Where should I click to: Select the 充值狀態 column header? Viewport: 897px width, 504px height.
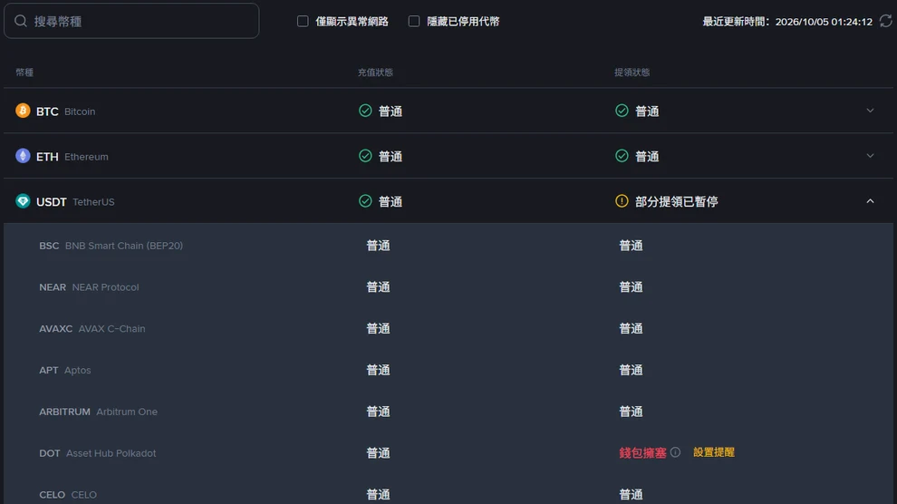click(375, 73)
